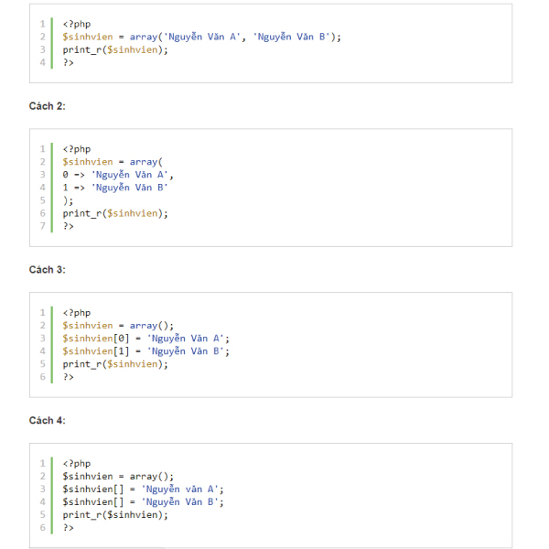
Task: Click the '$sinhvien = array(' line in Cách 2
Action: (x=112, y=162)
